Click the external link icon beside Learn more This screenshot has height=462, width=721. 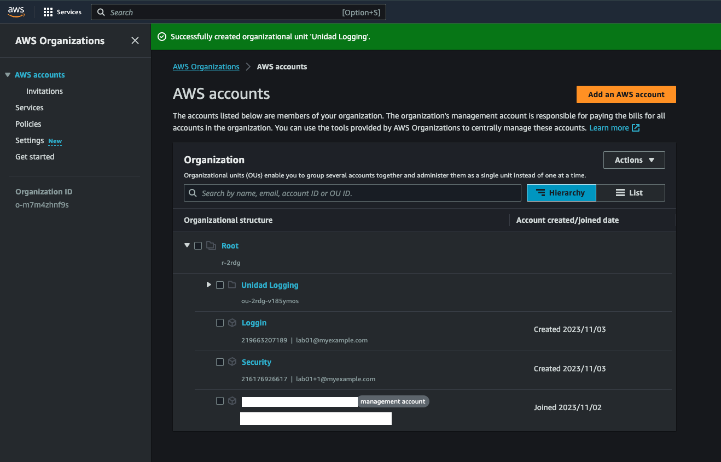pos(636,128)
